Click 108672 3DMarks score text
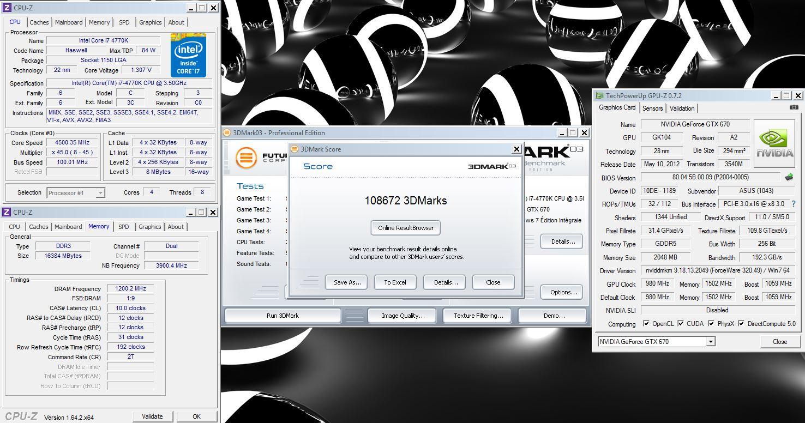 point(406,201)
